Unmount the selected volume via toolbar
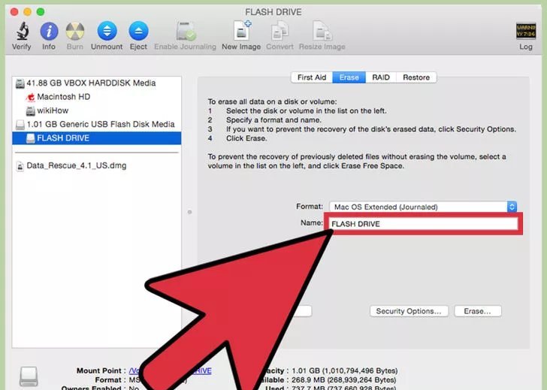The width and height of the screenshot is (547, 390). [107, 32]
